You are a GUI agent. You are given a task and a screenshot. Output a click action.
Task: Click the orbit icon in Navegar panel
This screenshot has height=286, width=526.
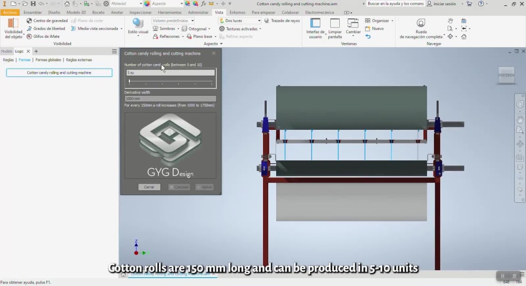coord(450,37)
